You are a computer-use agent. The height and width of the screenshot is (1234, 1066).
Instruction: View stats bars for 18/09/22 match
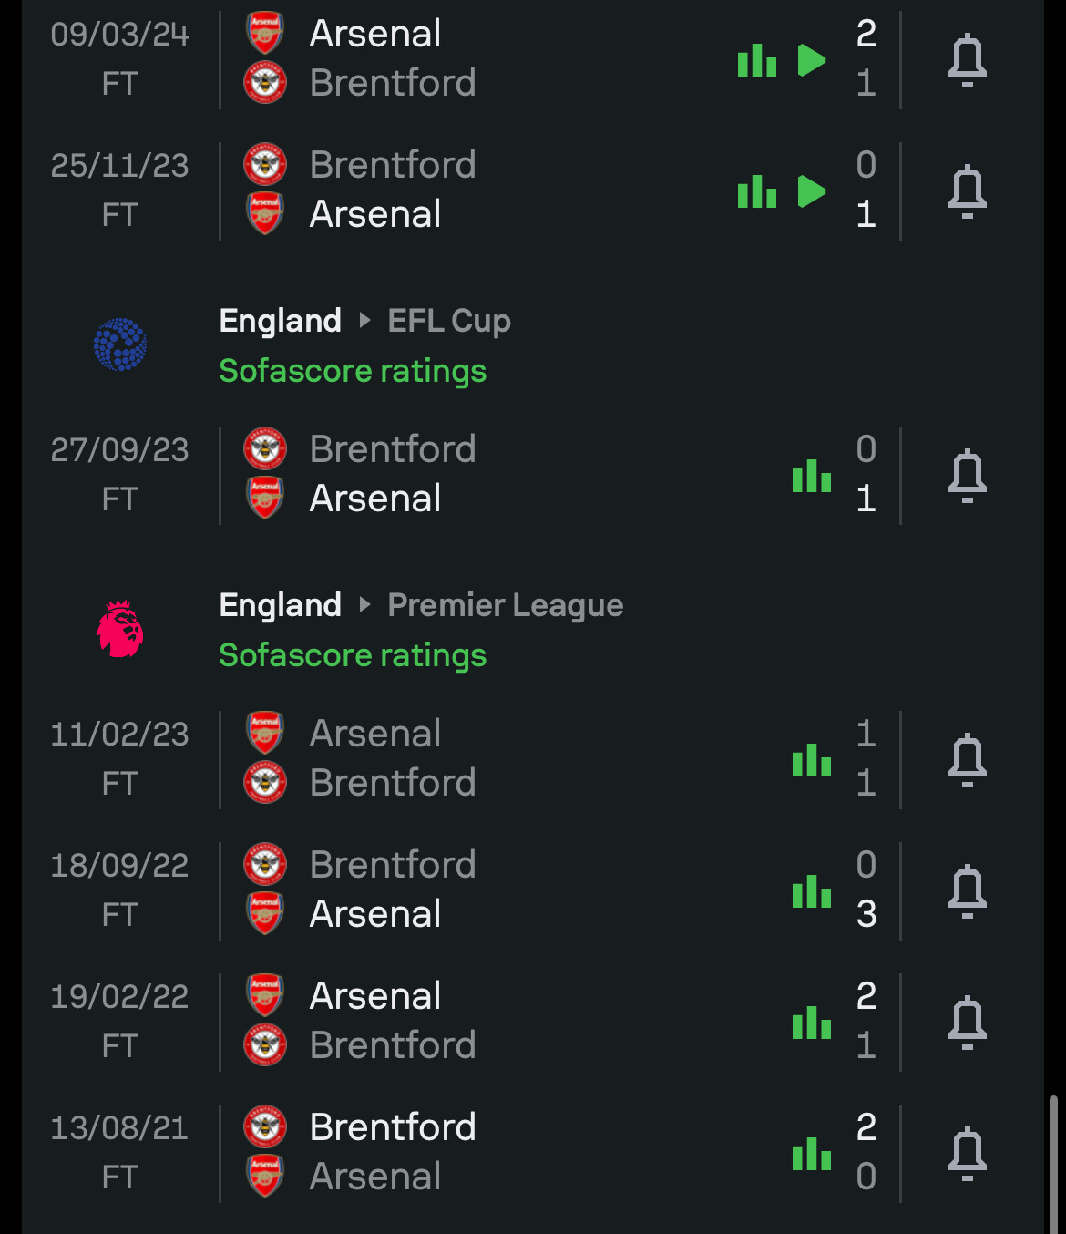click(x=812, y=891)
